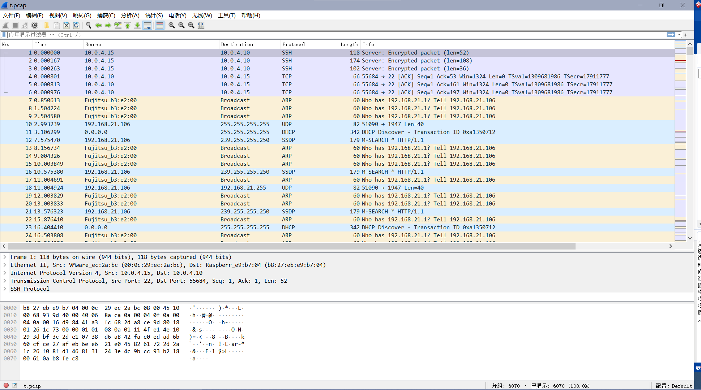Open the 分析(A) menu

130,15
